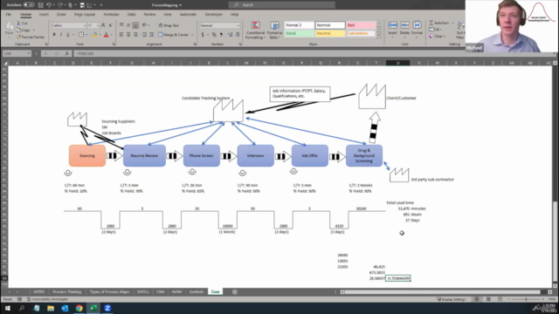
Task: Click the Increase Decimal icon
Action: 230,35
